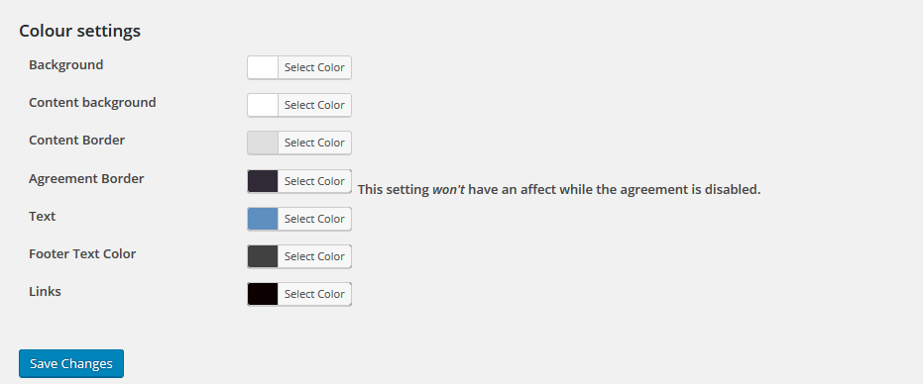The image size is (923, 384).
Task: Open Select Color for Text
Action: point(314,219)
